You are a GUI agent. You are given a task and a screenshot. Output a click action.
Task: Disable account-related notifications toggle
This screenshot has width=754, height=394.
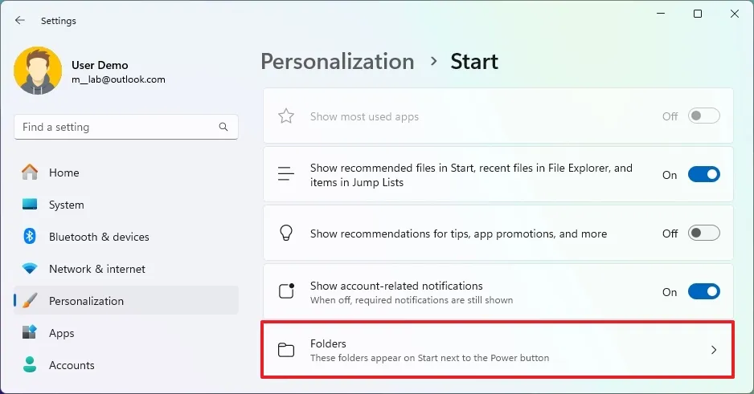tap(703, 292)
